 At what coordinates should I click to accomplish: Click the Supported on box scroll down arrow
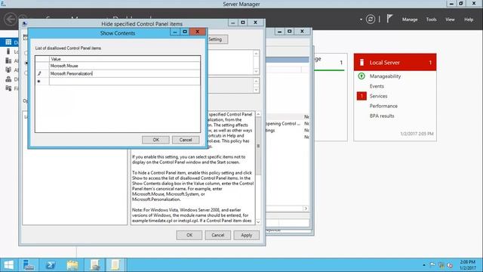(256, 90)
